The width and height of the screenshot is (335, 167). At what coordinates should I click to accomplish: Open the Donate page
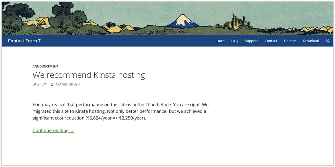point(290,41)
